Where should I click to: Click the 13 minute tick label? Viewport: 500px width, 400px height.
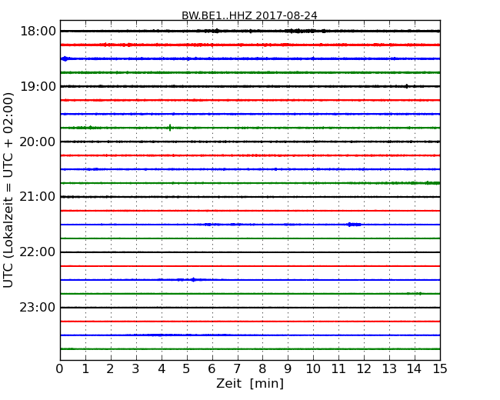[389, 369]
